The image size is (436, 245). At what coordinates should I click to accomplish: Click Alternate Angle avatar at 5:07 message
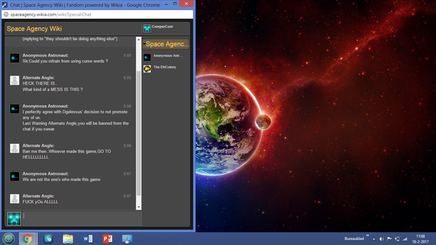pos(14,199)
